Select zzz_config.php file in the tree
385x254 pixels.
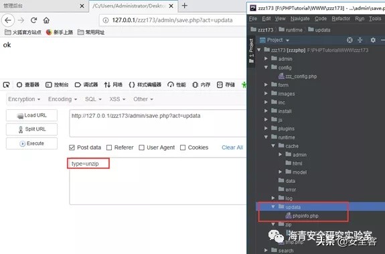(297, 76)
